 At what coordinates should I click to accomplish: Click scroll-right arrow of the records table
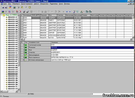pos(131,39)
